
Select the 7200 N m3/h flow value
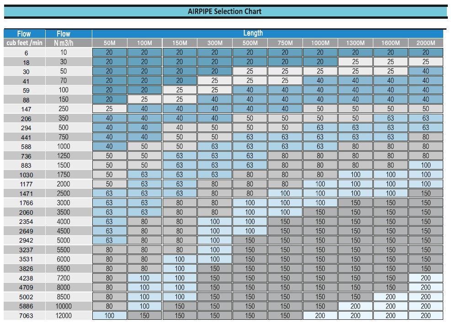(x=64, y=278)
